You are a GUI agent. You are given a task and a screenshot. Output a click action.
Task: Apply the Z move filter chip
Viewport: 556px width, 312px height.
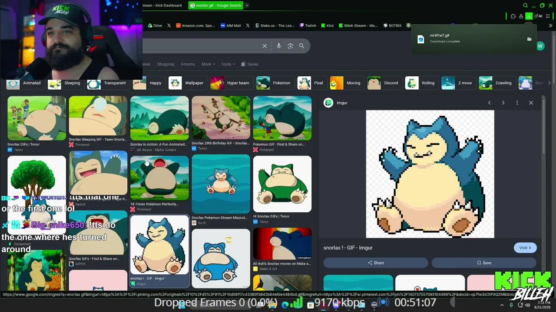tap(458, 83)
